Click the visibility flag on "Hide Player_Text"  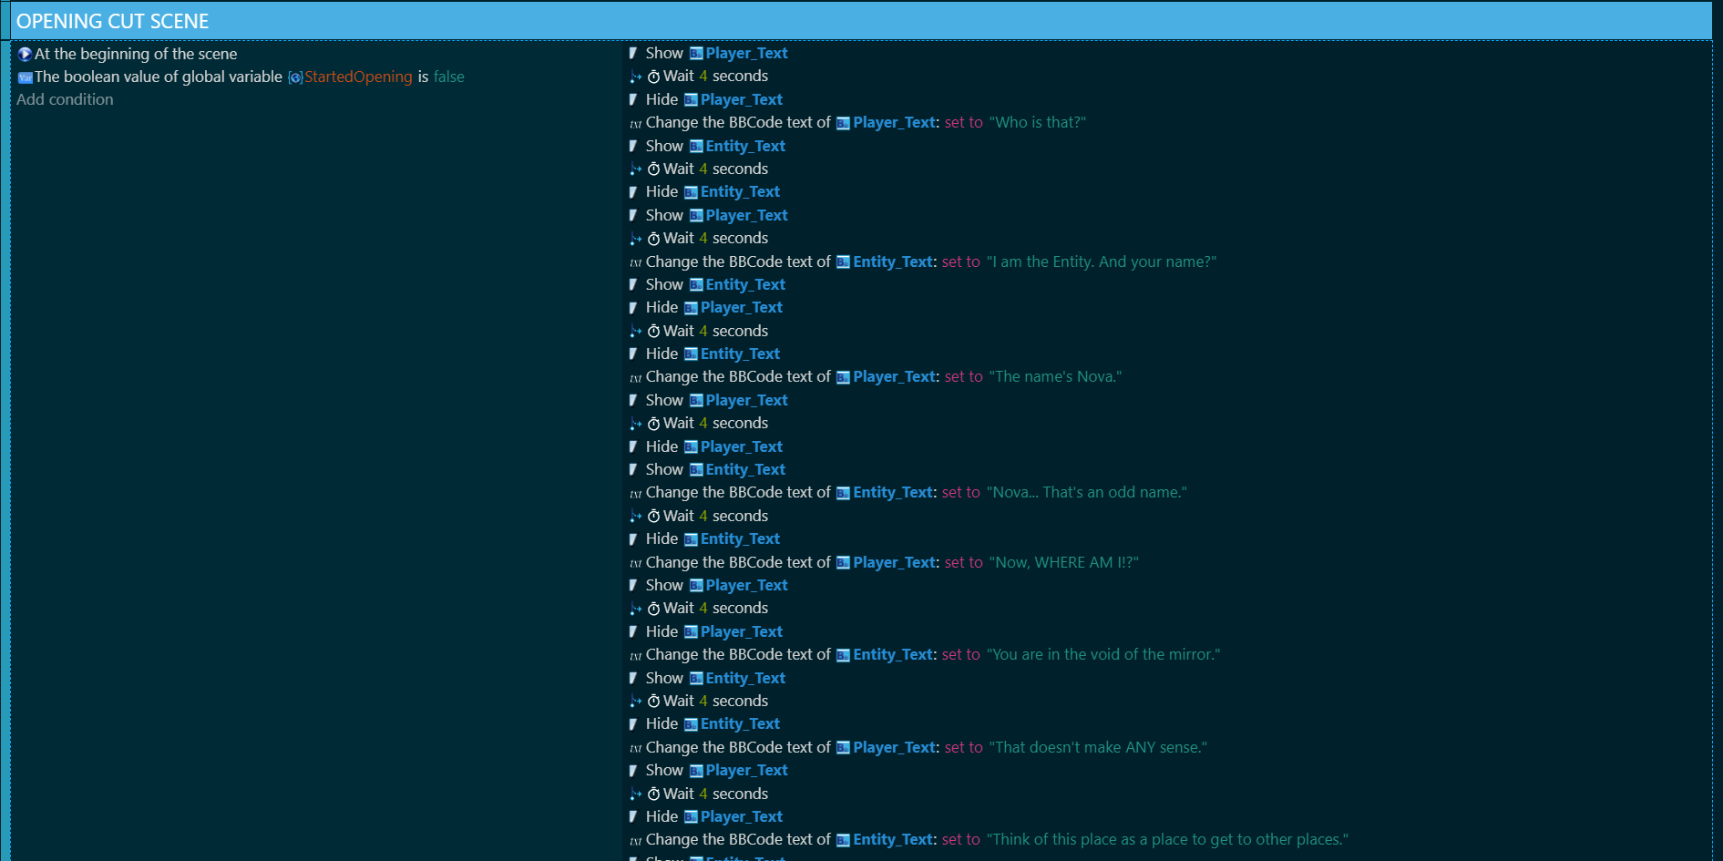633,99
